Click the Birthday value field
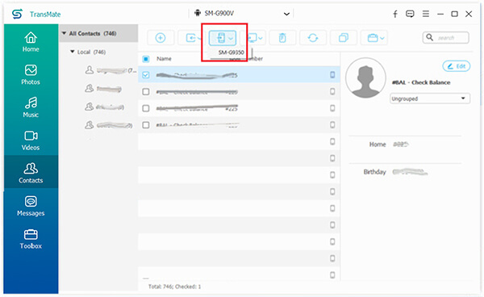 pos(410,172)
